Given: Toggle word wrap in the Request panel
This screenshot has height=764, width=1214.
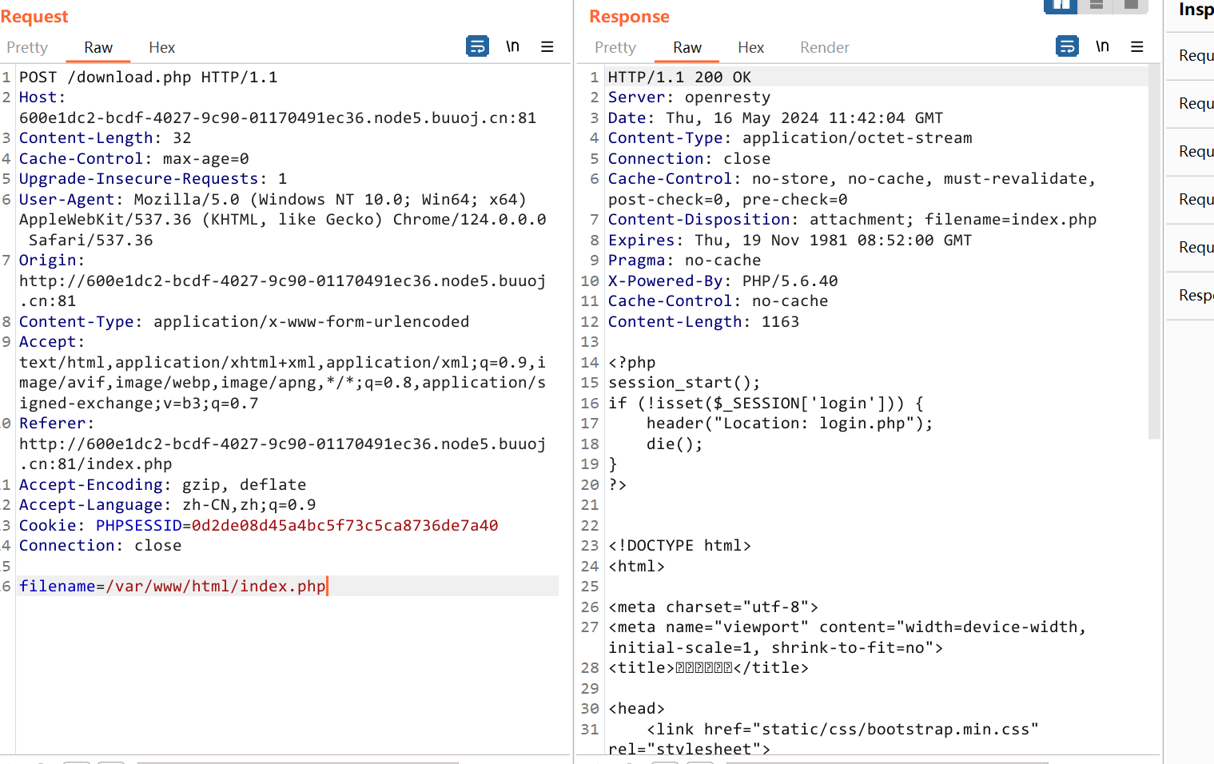Looking at the screenshot, I should 477,46.
